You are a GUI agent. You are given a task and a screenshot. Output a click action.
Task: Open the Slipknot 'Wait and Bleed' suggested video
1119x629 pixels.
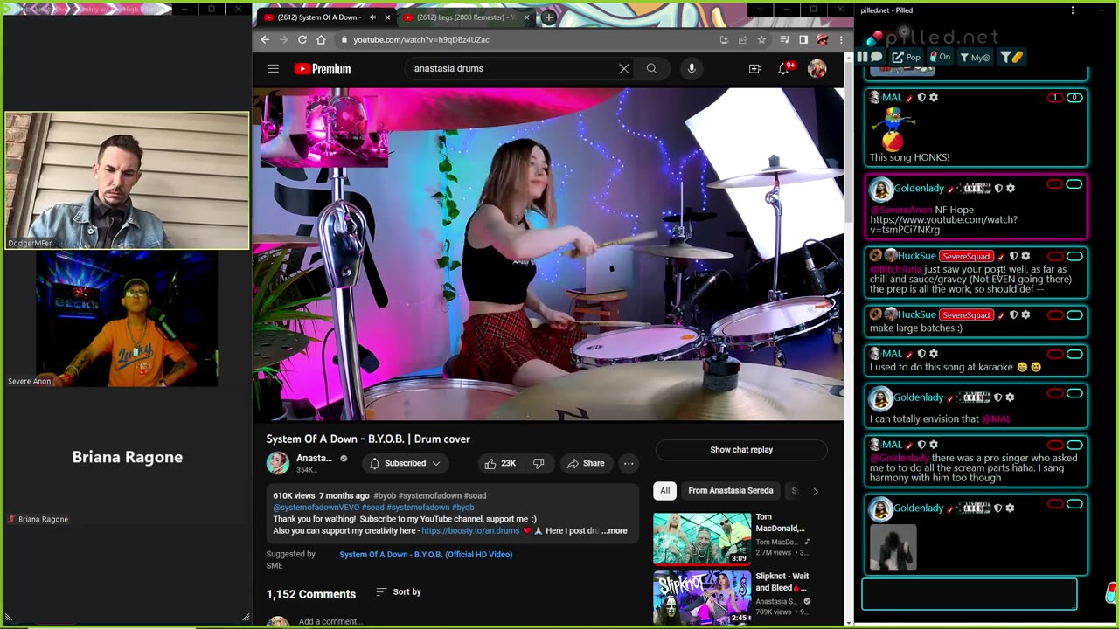coord(702,598)
